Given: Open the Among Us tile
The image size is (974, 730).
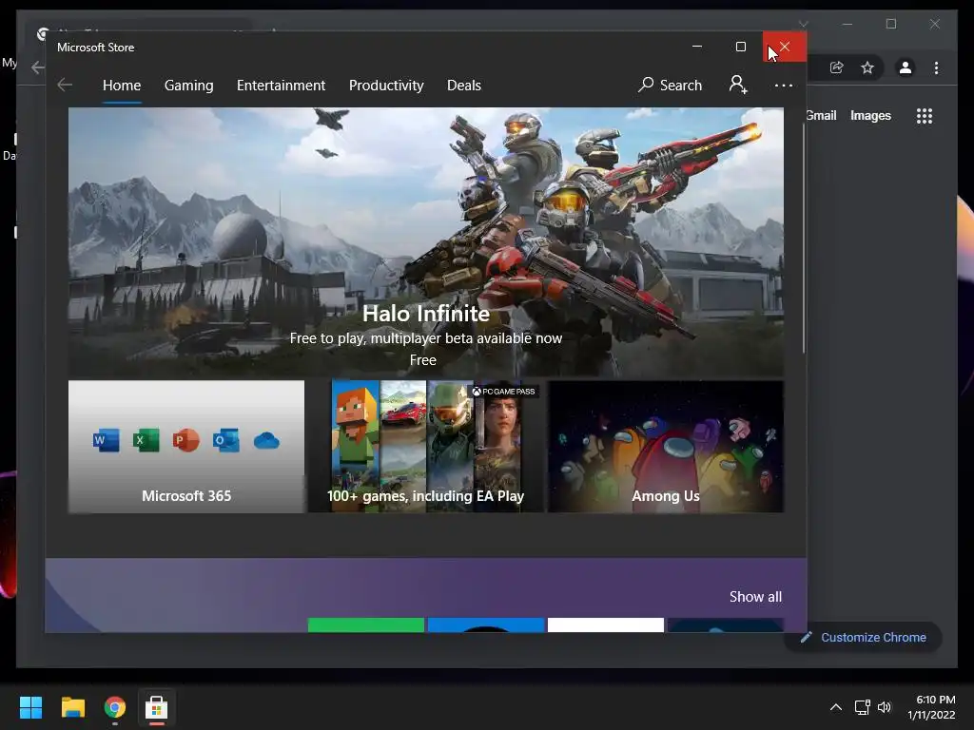Looking at the screenshot, I should pos(666,447).
